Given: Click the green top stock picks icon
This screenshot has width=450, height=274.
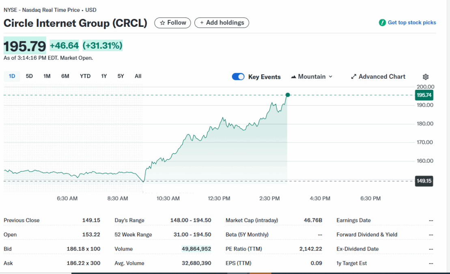Looking at the screenshot, I should pos(382,23).
